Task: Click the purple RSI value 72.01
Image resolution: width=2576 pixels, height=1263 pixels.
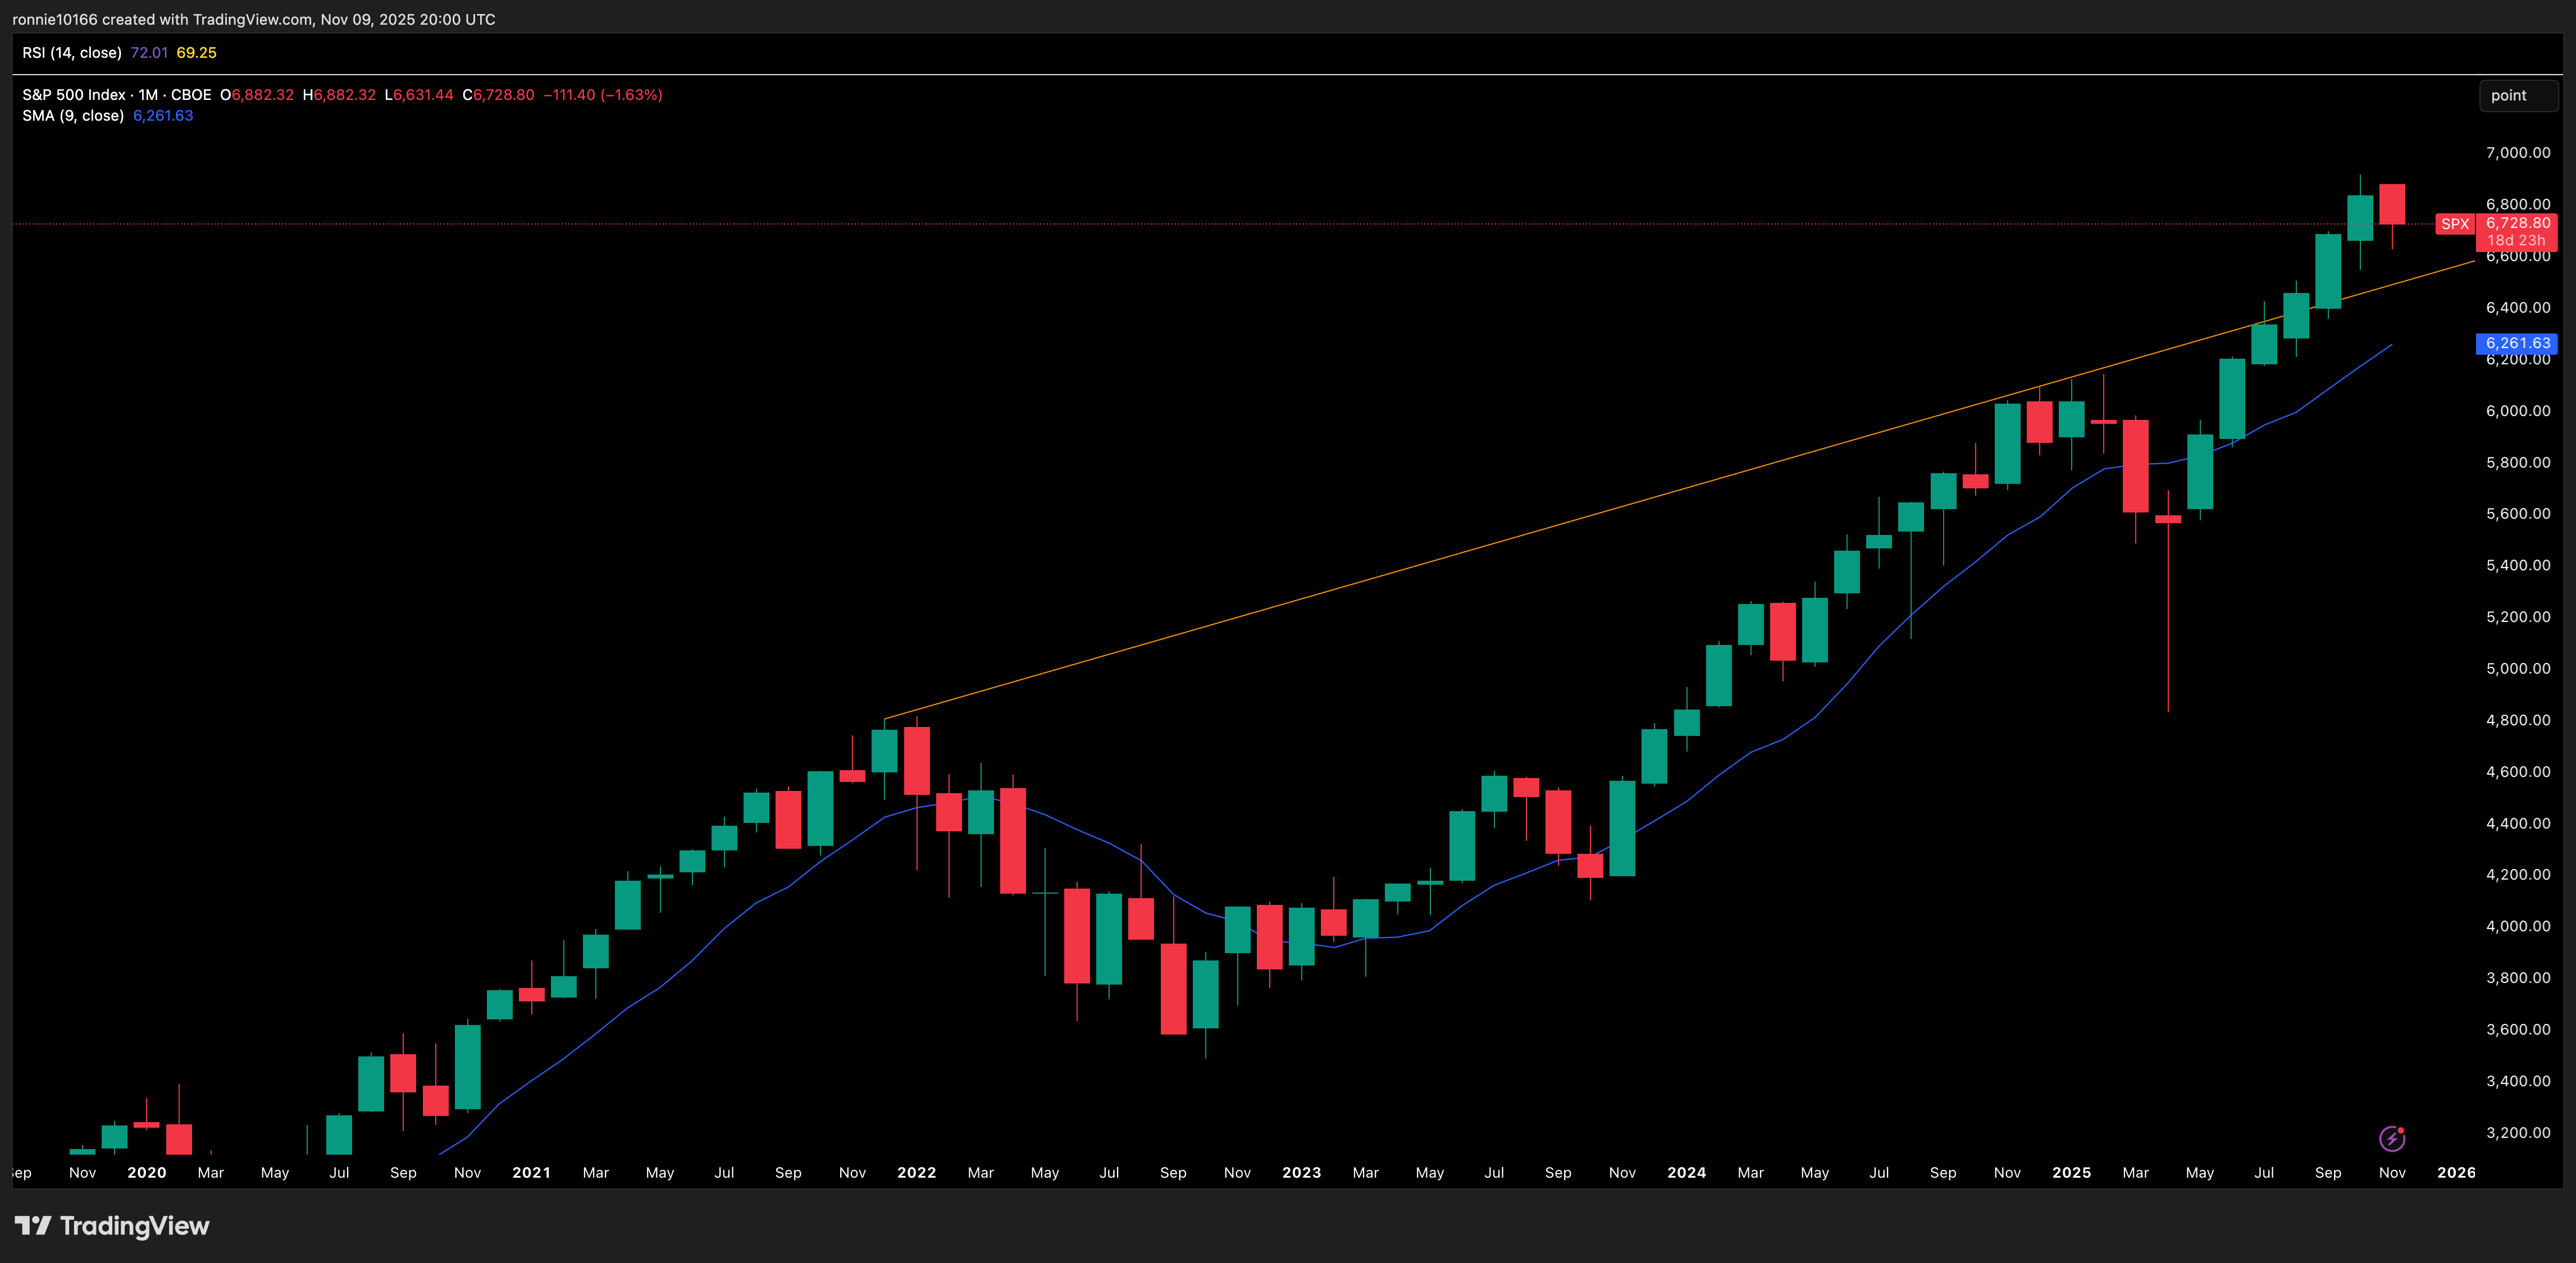Action: click(x=148, y=52)
